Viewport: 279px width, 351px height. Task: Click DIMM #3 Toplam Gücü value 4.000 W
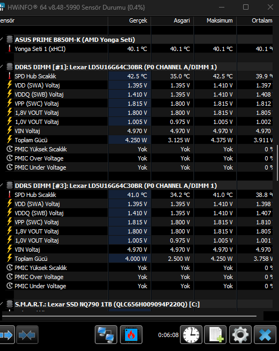pos(136,259)
